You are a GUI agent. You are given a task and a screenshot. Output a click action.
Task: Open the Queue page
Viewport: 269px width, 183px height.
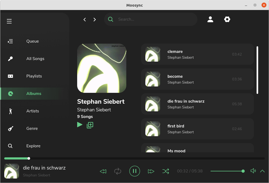pos(33,41)
